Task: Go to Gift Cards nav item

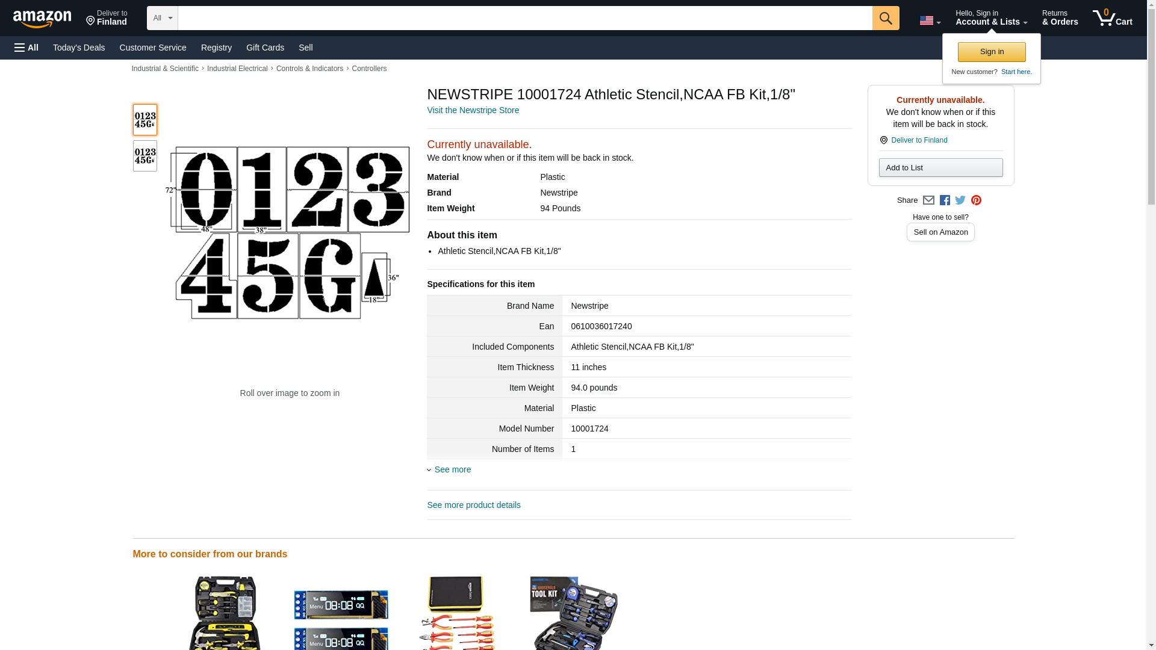Action: [x=265, y=48]
